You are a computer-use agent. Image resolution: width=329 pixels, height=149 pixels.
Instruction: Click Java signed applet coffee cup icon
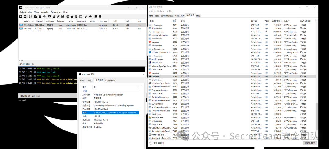[x=72, y=16]
